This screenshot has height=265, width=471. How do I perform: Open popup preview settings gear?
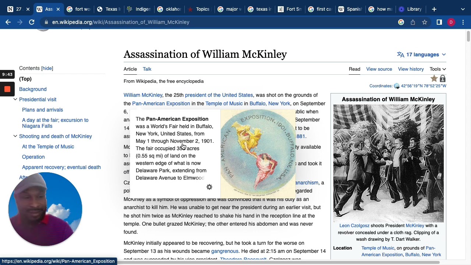(x=209, y=187)
